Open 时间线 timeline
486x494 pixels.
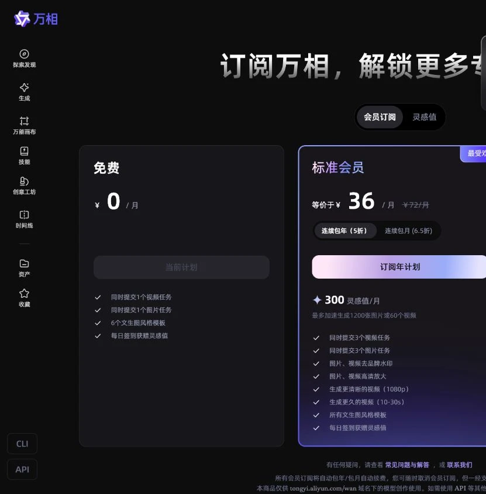(x=24, y=219)
